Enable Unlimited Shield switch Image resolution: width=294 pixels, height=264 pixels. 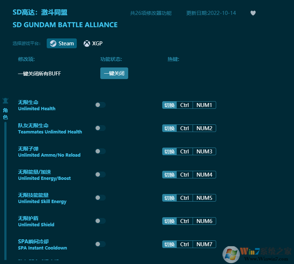point(100,221)
